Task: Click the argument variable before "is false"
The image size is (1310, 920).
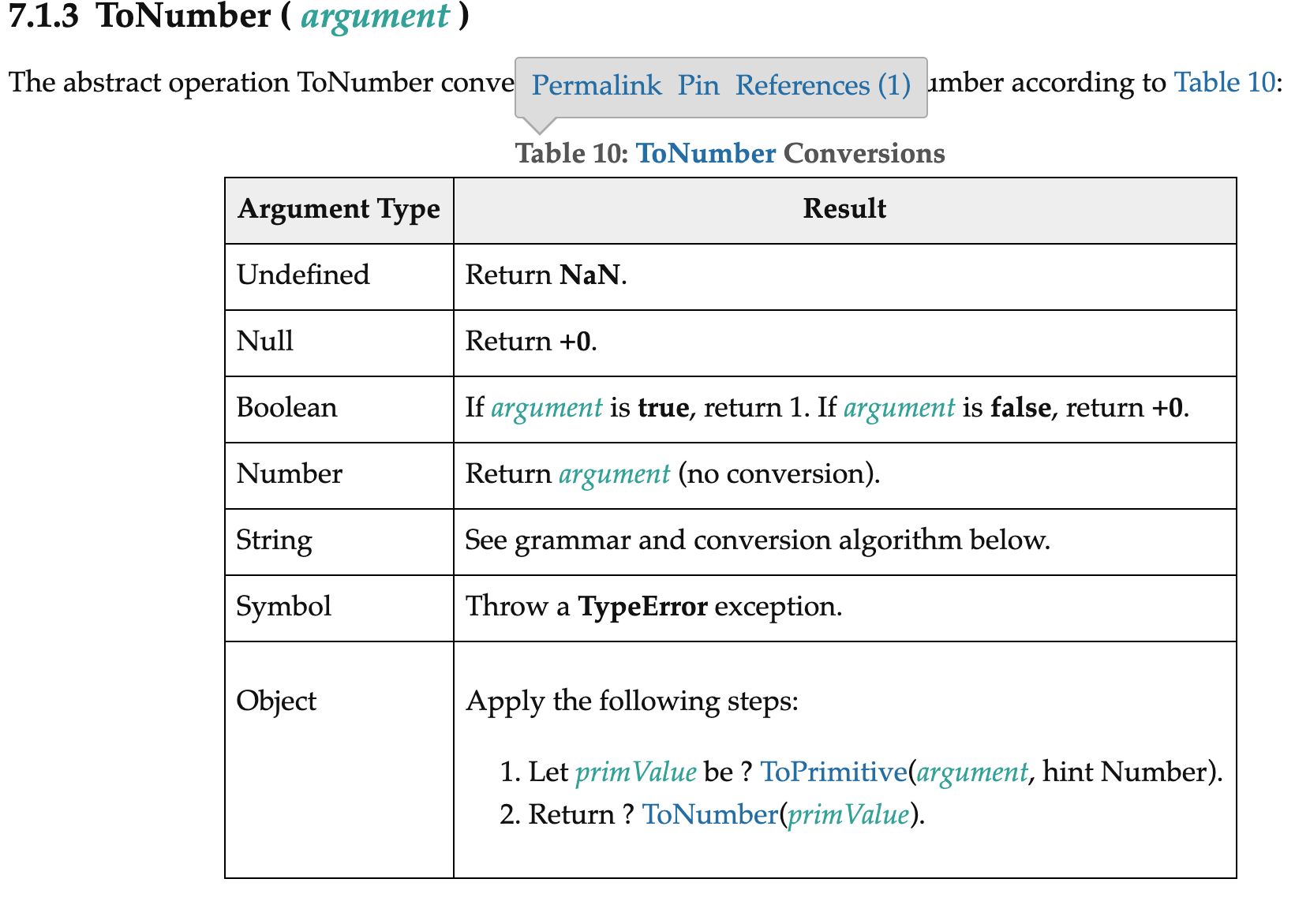Action: [x=899, y=408]
